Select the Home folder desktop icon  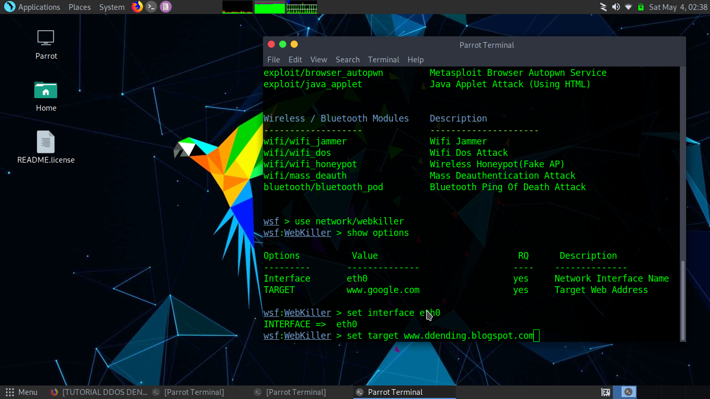coord(46,96)
